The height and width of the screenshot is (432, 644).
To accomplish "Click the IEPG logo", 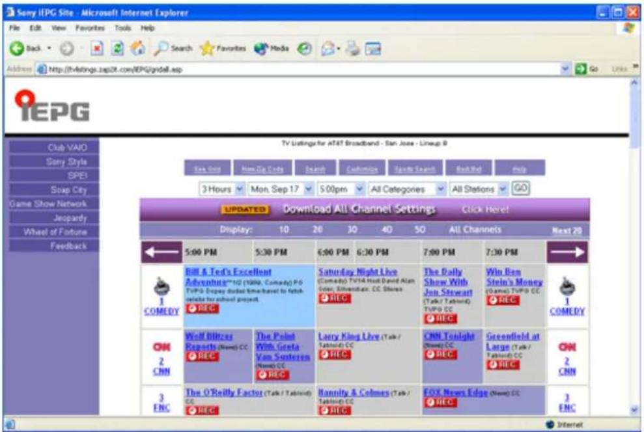I will coord(52,107).
